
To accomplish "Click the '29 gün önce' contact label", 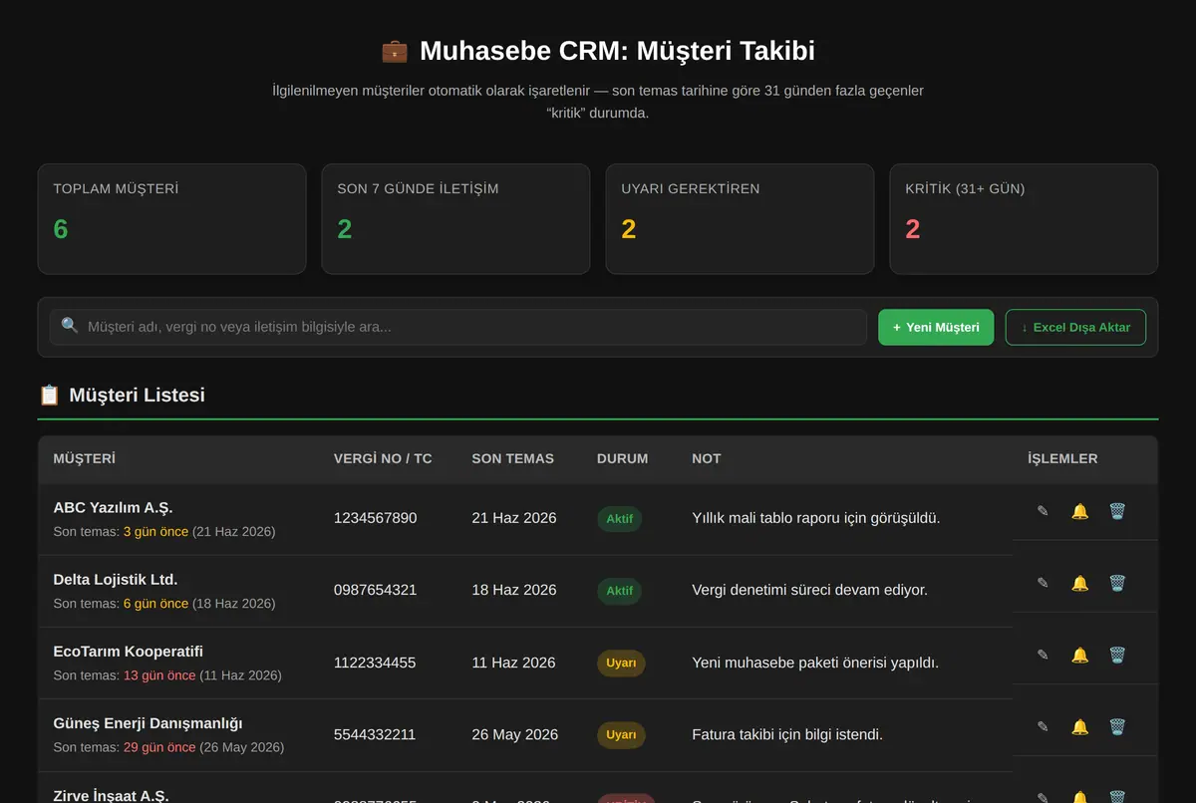I will [159, 747].
